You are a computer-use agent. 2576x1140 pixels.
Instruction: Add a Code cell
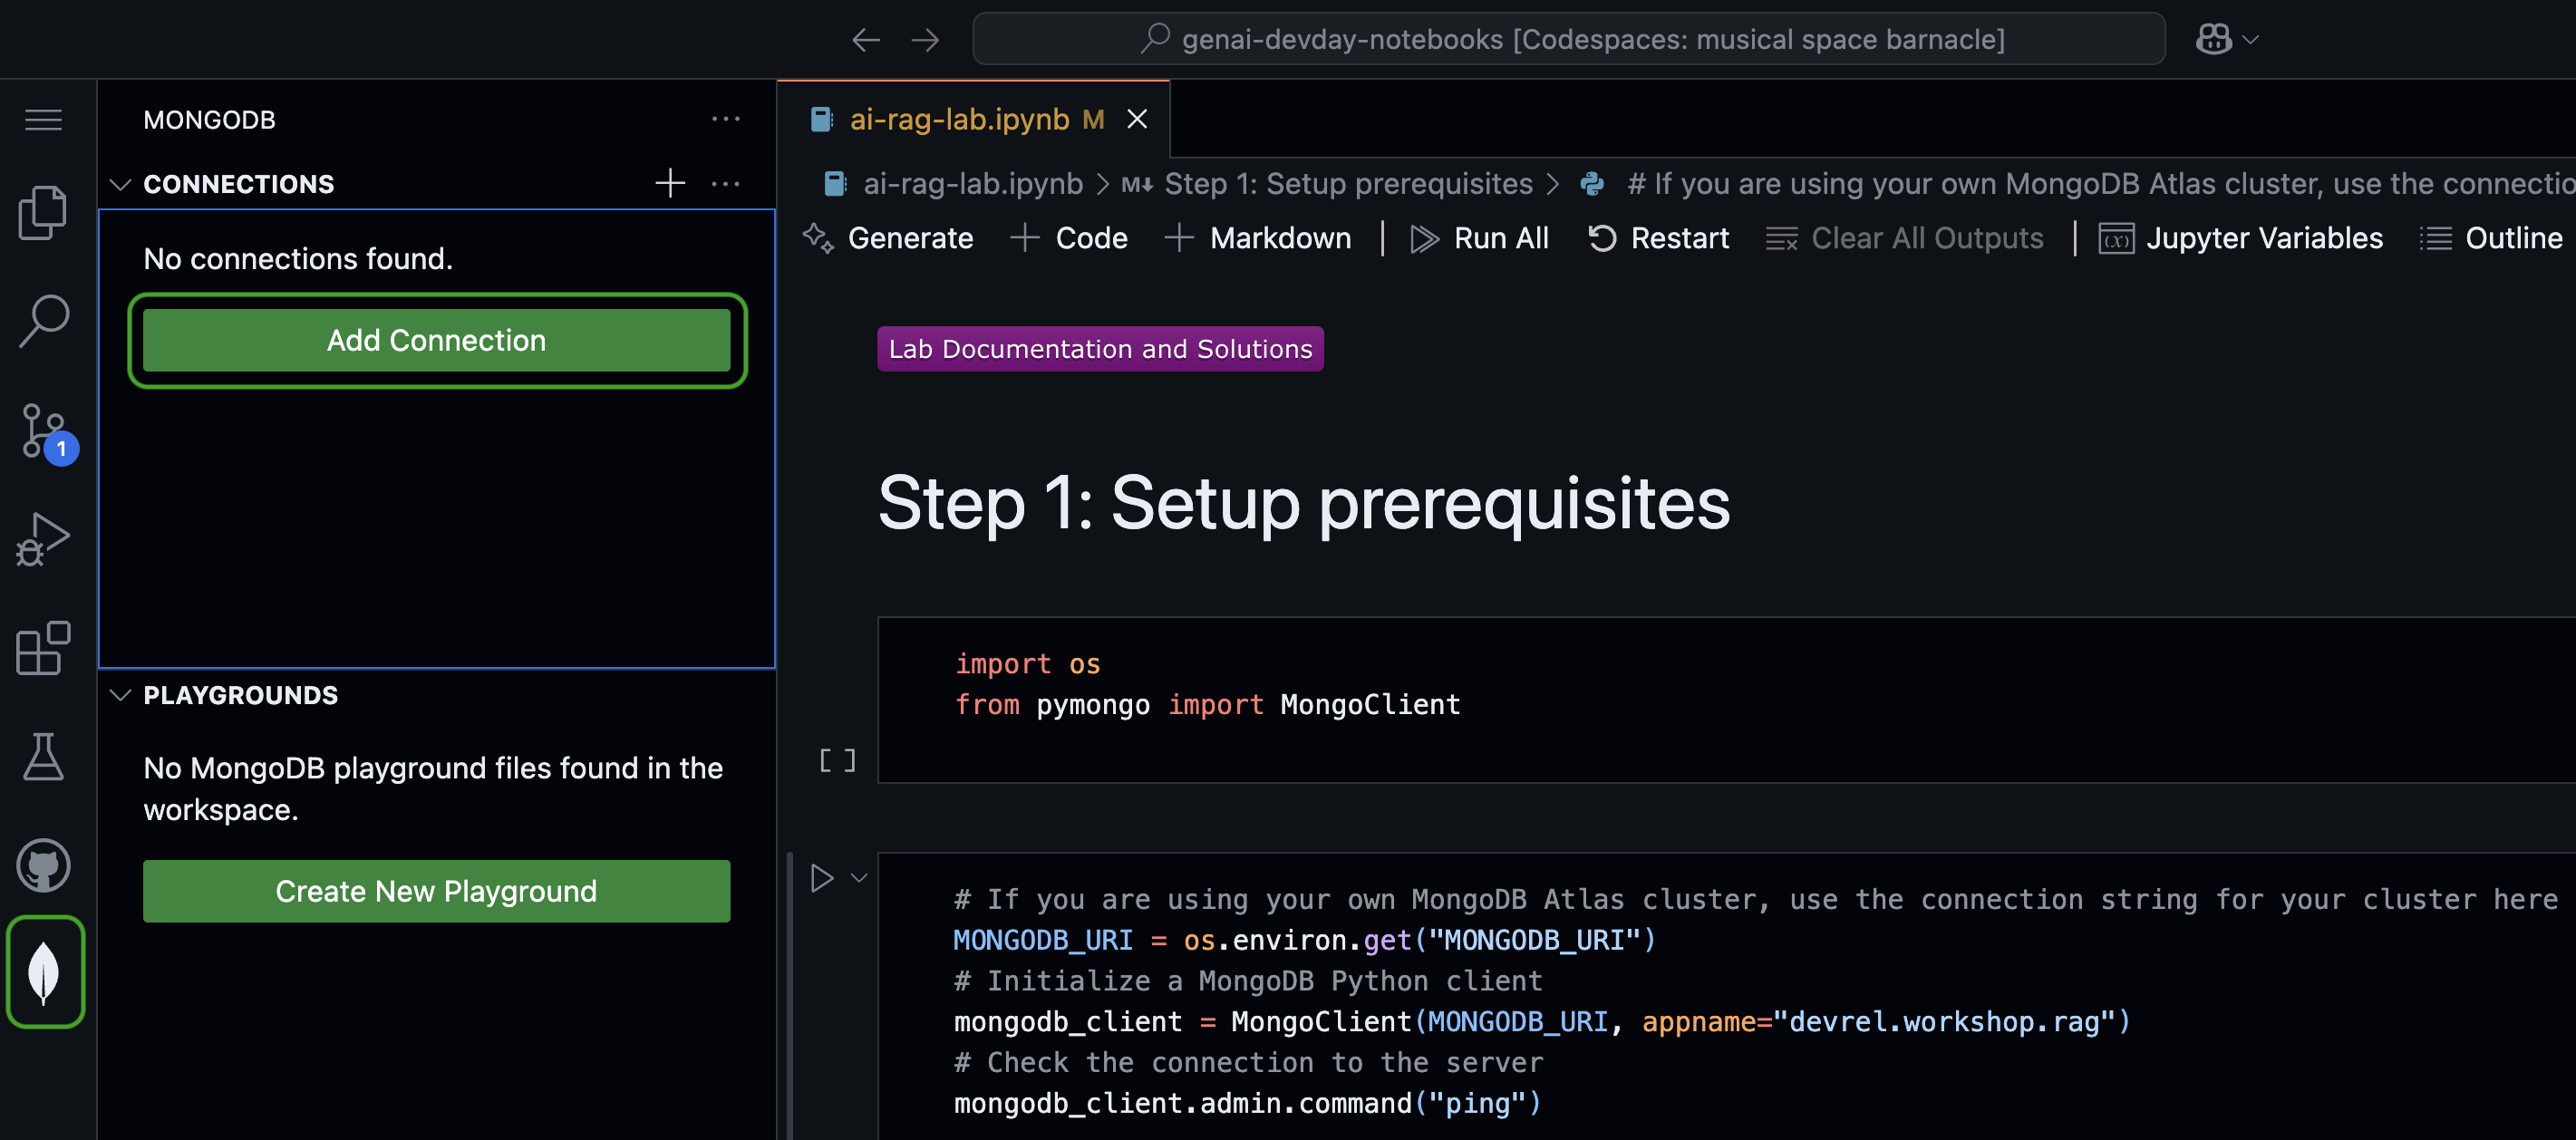pos(1069,238)
